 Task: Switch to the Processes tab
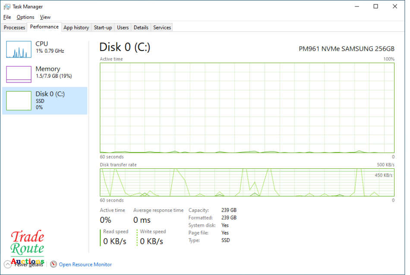(x=14, y=27)
